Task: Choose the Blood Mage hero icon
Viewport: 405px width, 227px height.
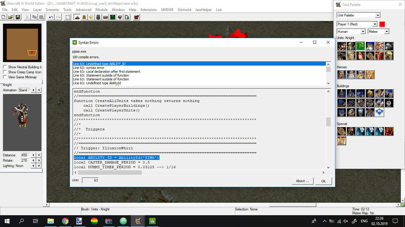Action: point(370,74)
